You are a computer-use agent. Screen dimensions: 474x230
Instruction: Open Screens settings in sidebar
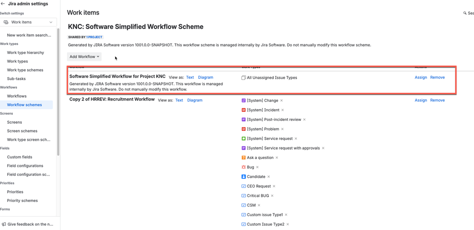[15, 122]
